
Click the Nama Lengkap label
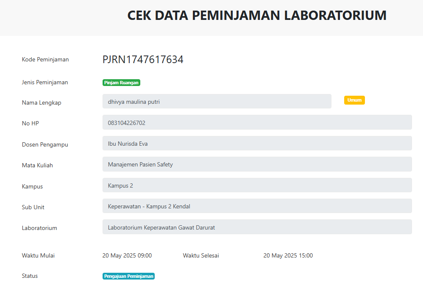42,103
